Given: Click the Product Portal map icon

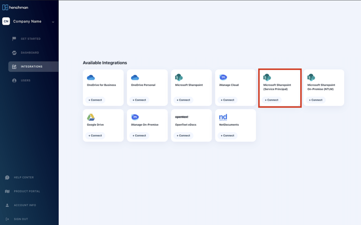Looking at the screenshot, I should 7,191.
